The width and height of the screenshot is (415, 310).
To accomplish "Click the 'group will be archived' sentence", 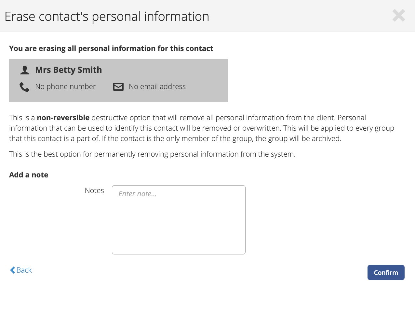I will pyautogui.click(x=221, y=138).
